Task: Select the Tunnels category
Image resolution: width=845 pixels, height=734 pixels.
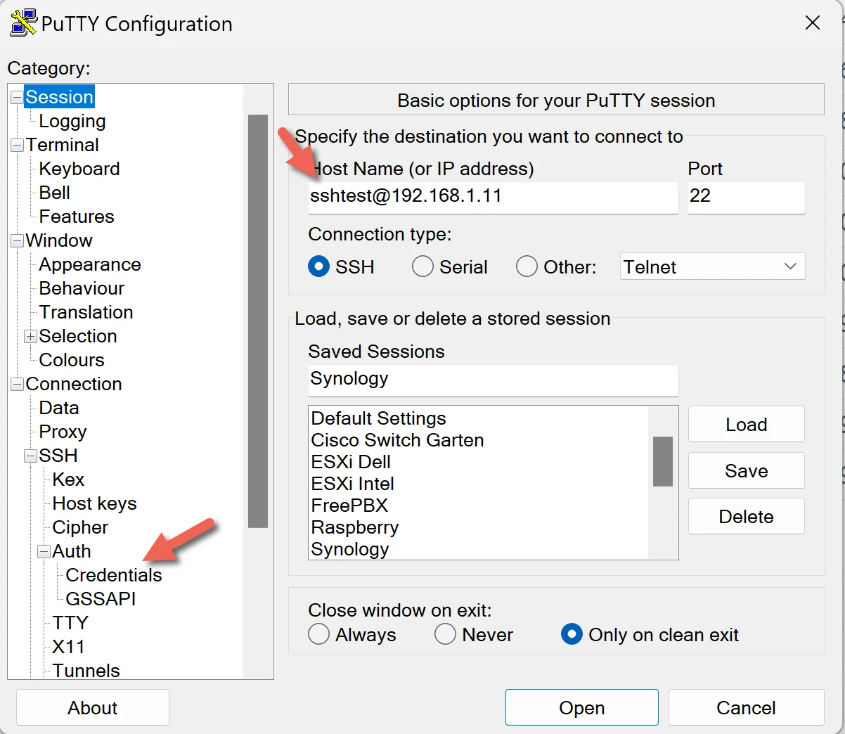Action: coord(85,670)
